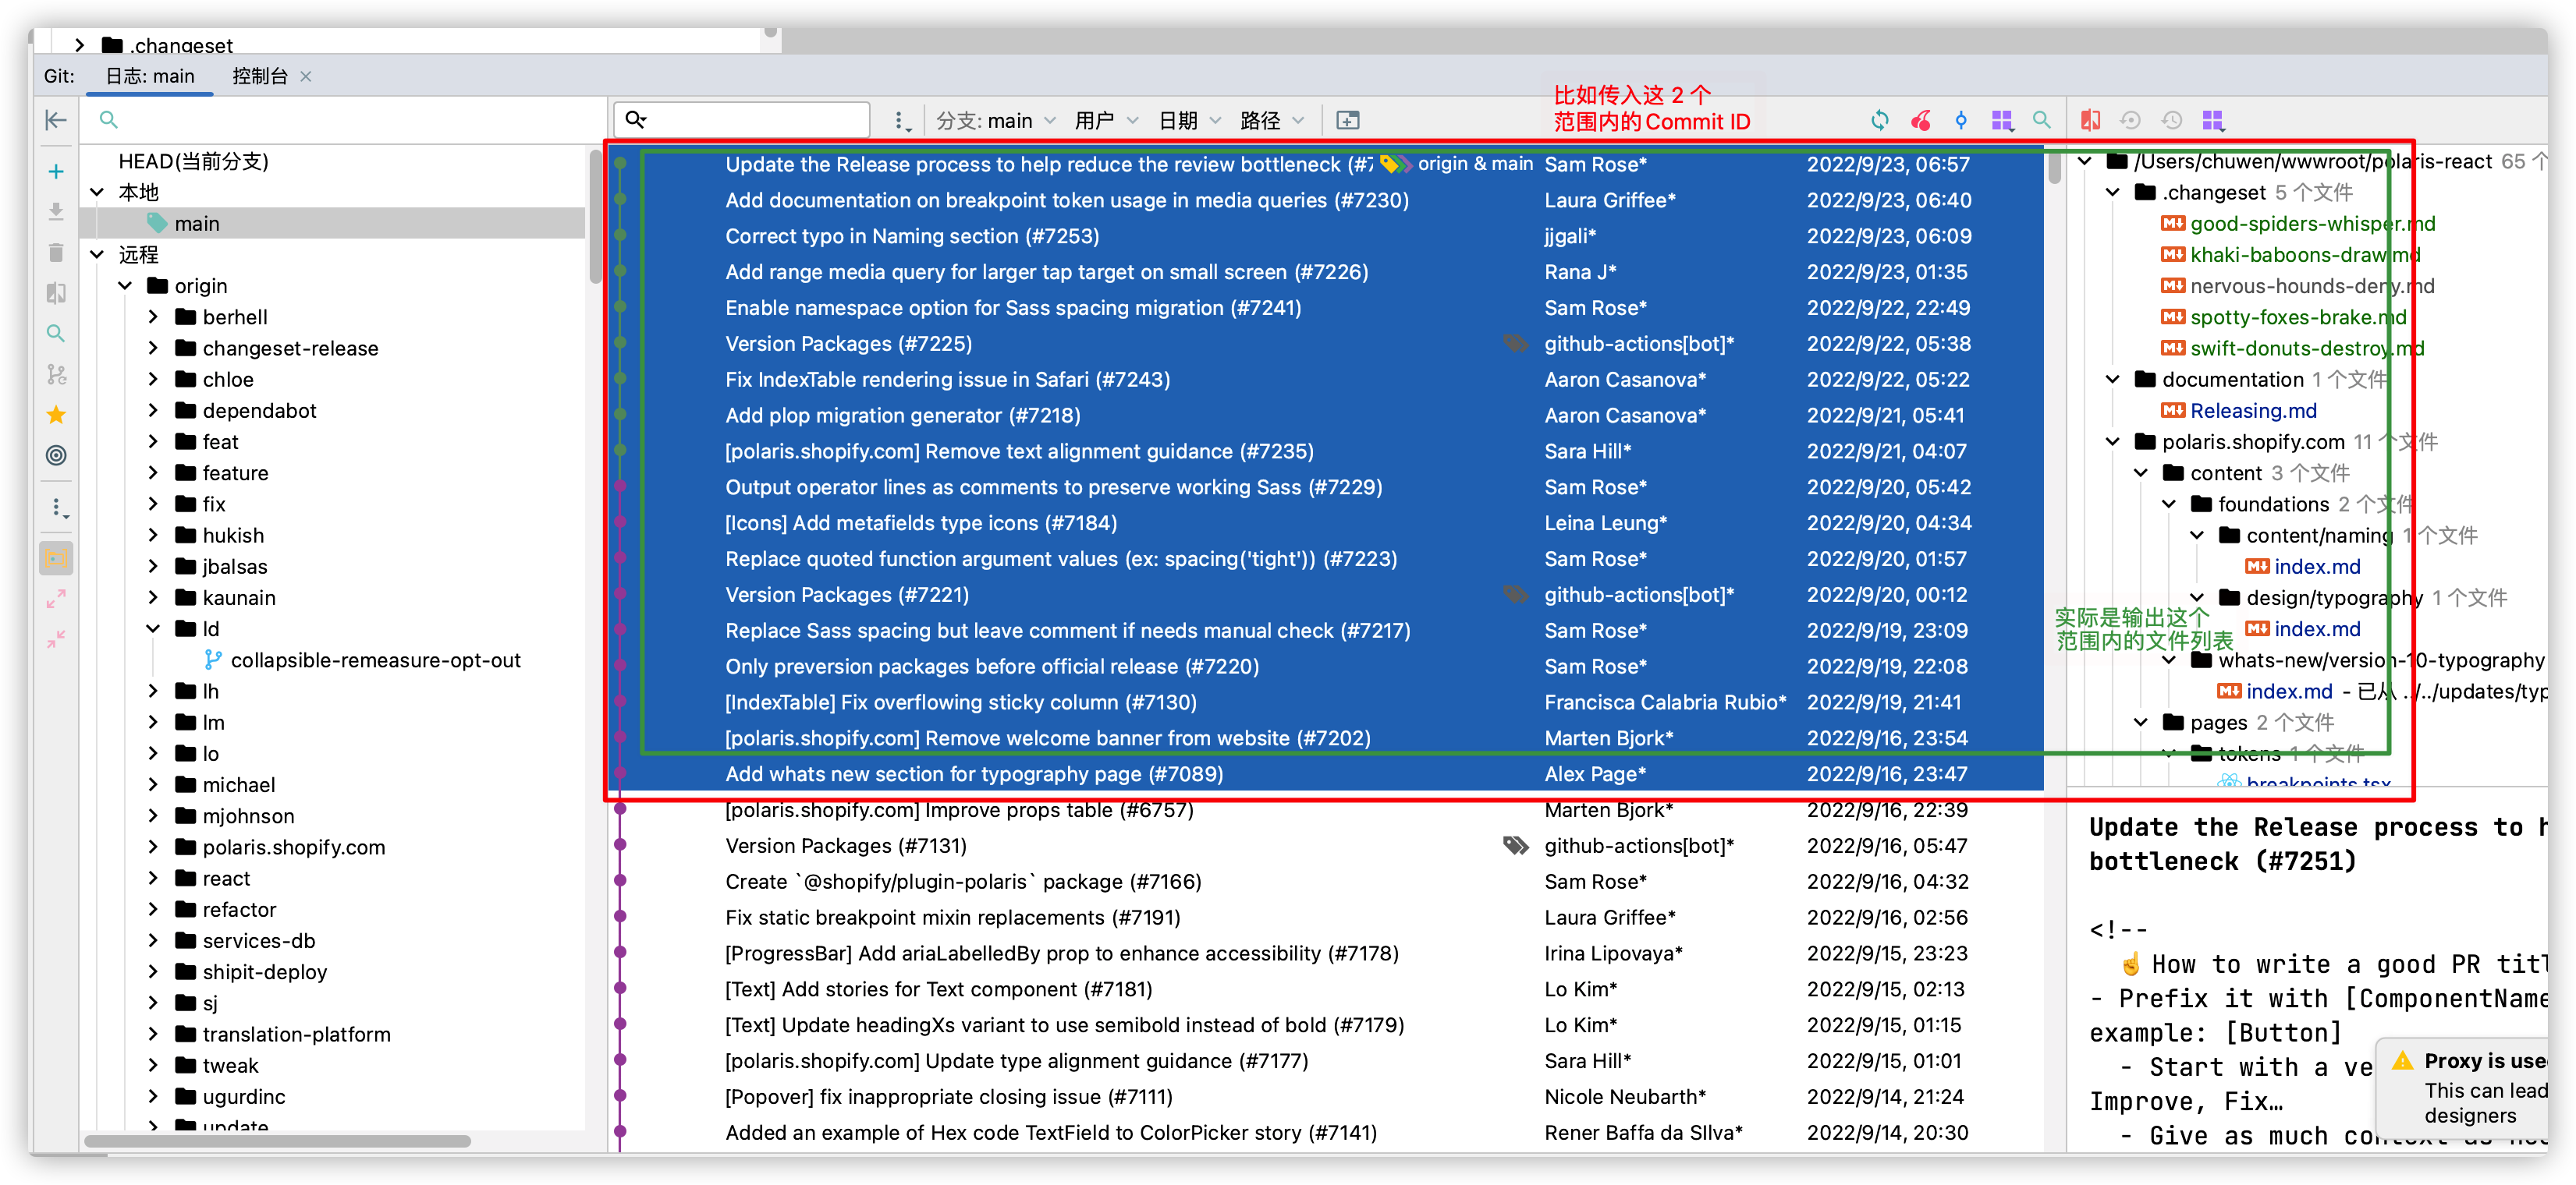This screenshot has width=2576, height=1185.
Task: Click the delete trash icon in sidebar
Action: (x=55, y=253)
